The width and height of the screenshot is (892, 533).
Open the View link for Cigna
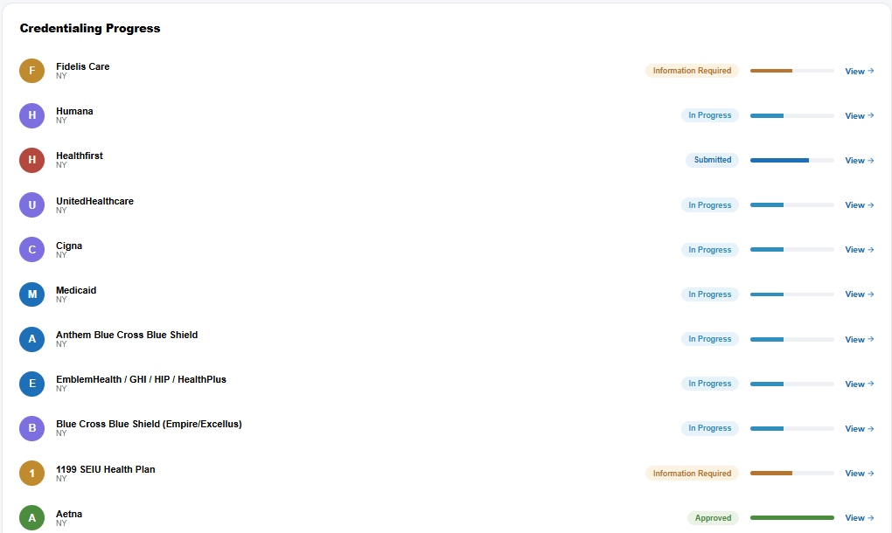coord(859,249)
